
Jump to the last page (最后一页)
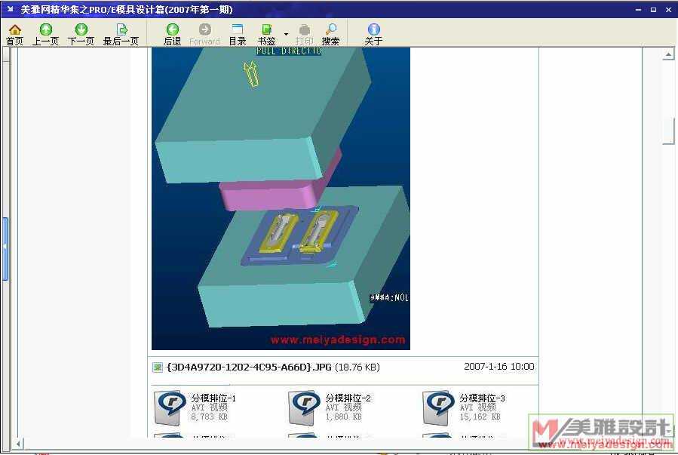point(121,35)
